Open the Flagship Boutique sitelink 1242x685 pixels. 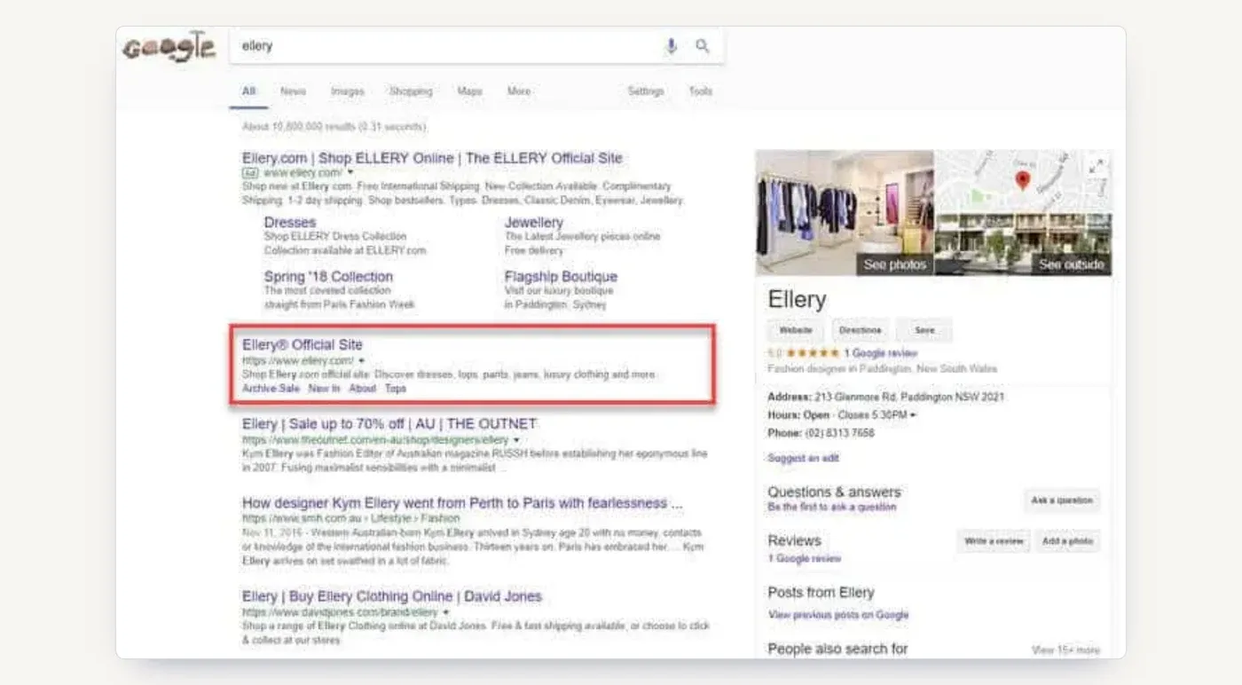[x=561, y=277]
